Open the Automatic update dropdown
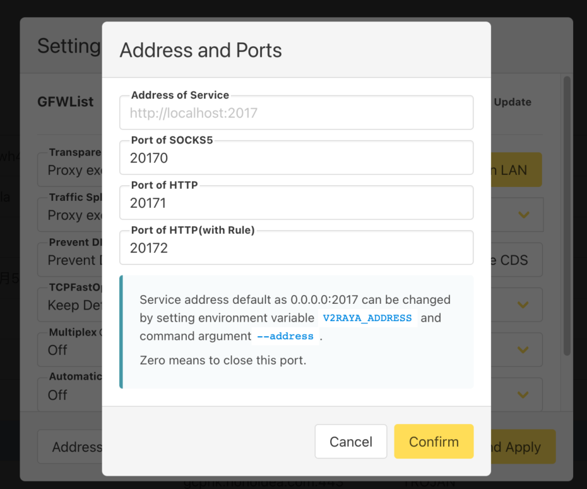 coord(523,394)
